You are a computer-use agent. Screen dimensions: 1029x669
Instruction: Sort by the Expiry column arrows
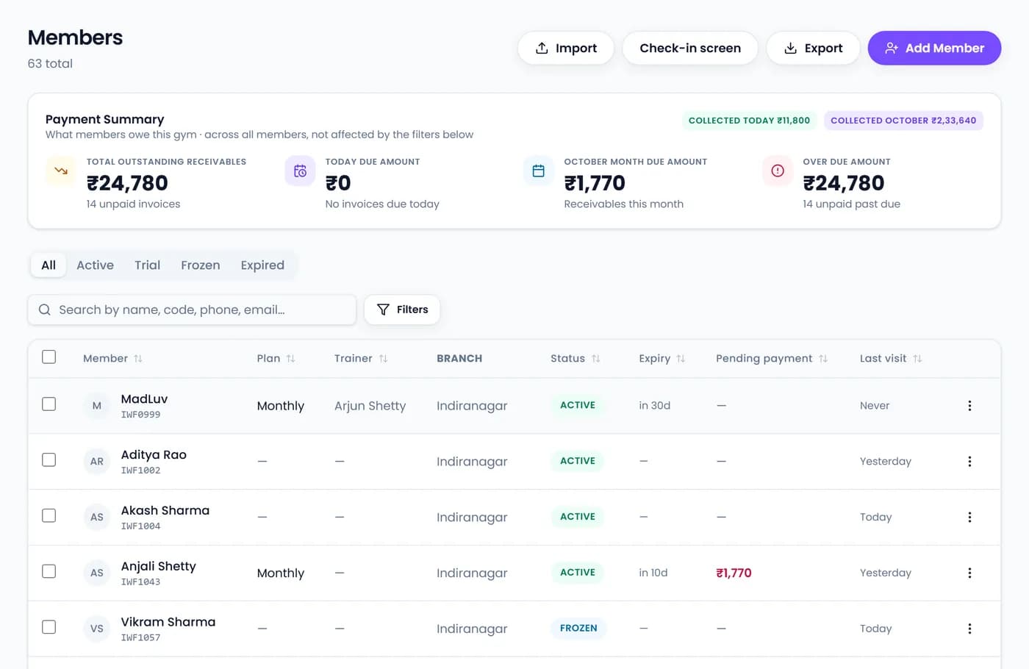pos(681,359)
